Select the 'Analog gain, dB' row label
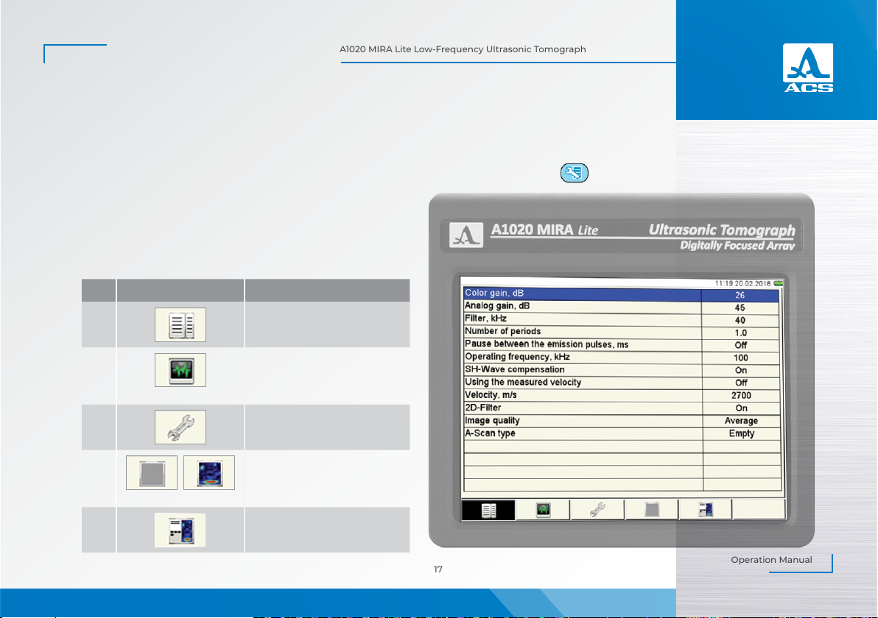The height and width of the screenshot is (618, 878). (497, 306)
